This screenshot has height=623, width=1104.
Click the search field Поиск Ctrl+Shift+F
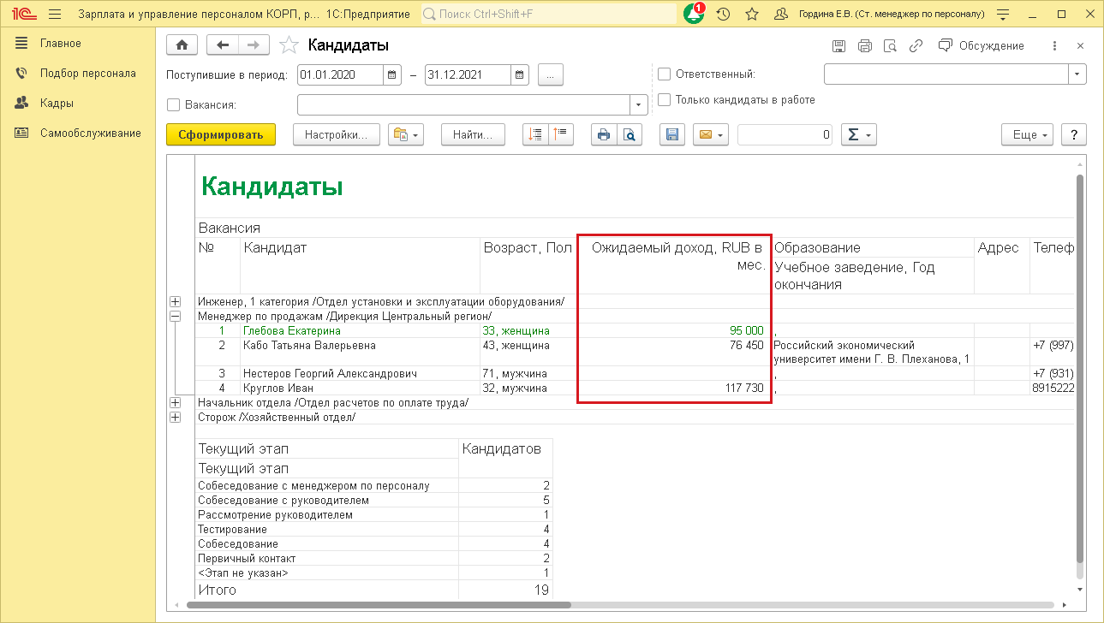pos(549,15)
